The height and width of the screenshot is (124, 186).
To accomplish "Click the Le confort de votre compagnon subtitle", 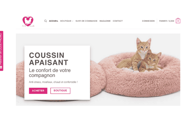I will (x=50, y=73).
